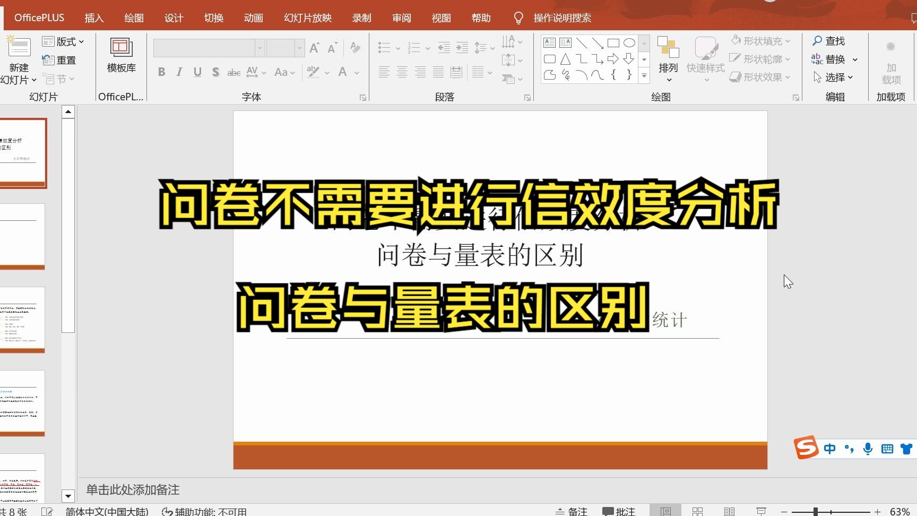
Task: Toggle italic formatting
Action: (179, 72)
